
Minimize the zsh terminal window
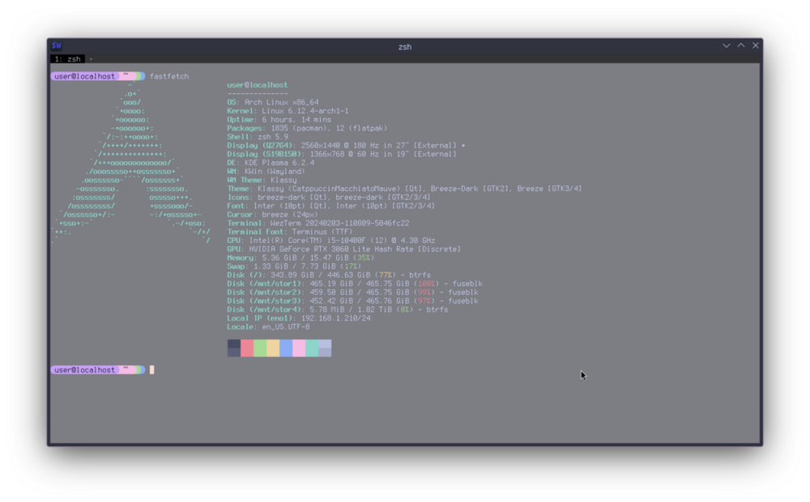pyautogui.click(x=727, y=46)
